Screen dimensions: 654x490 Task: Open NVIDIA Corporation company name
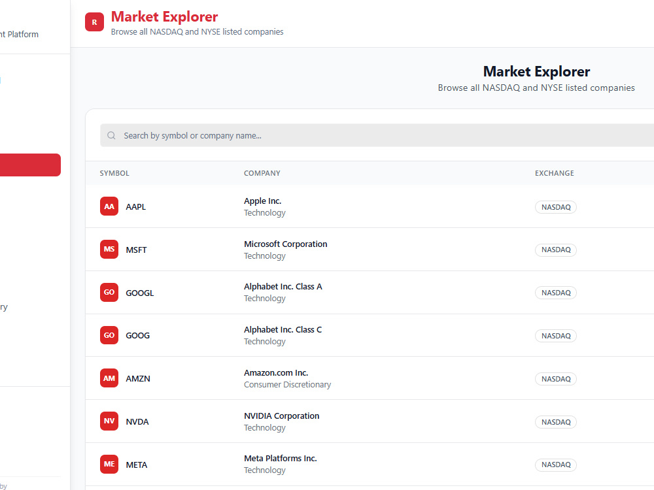pyautogui.click(x=281, y=416)
